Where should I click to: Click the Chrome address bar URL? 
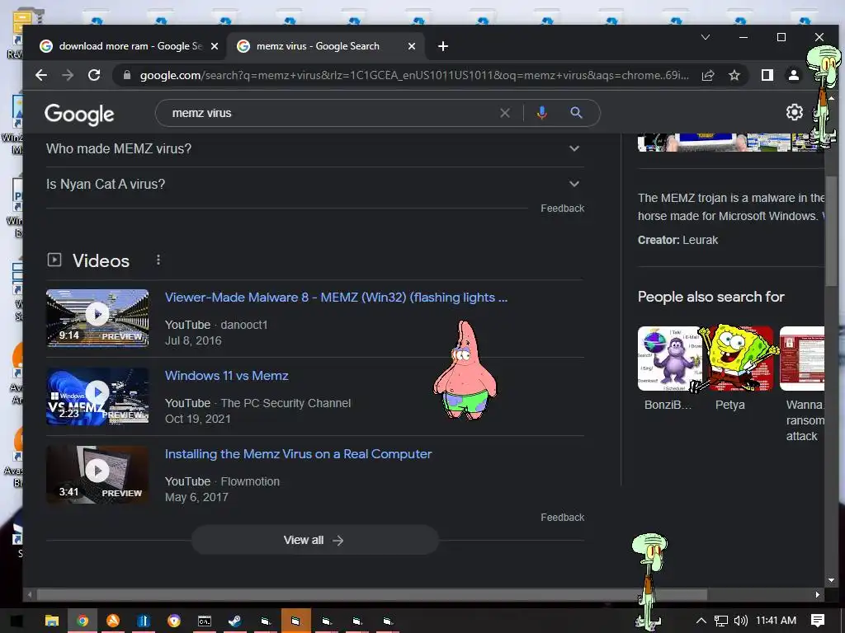point(414,75)
